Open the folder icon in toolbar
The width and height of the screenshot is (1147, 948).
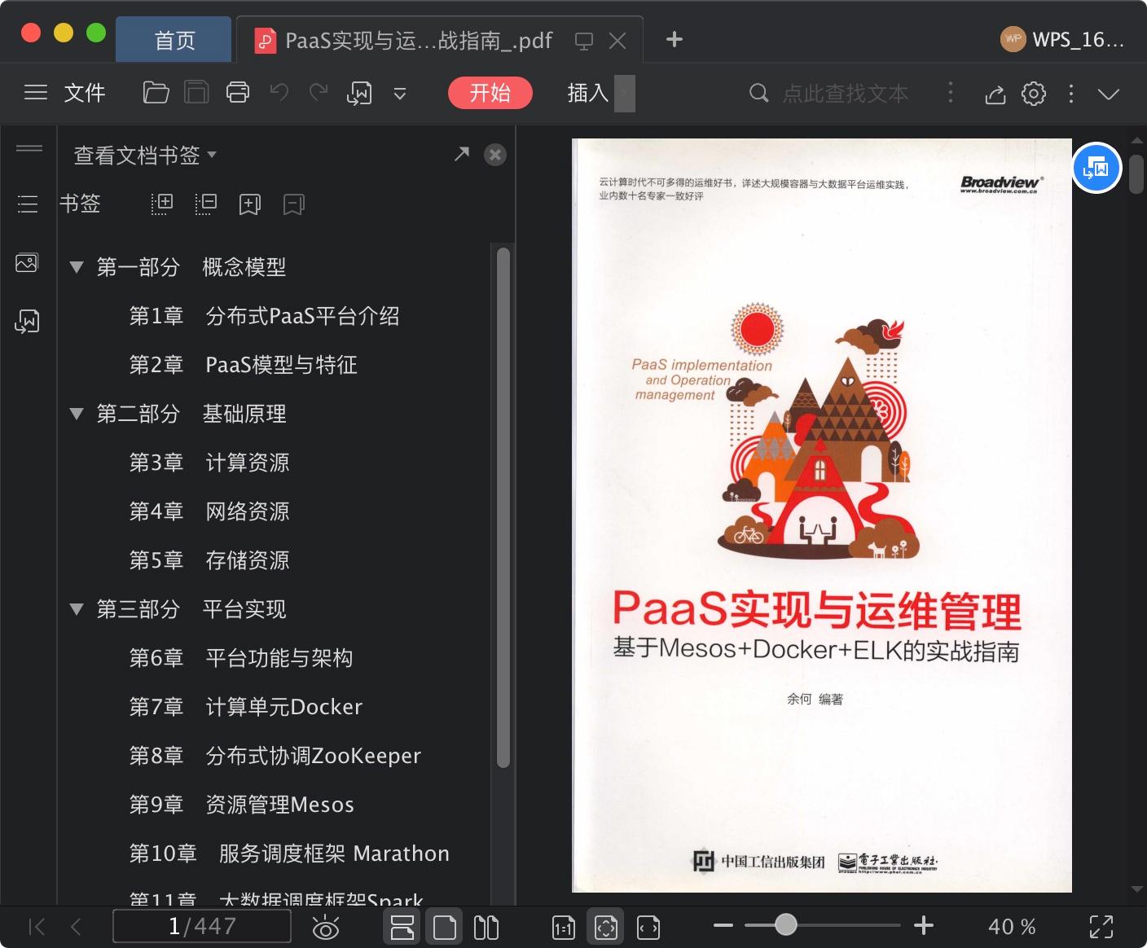[x=156, y=93]
